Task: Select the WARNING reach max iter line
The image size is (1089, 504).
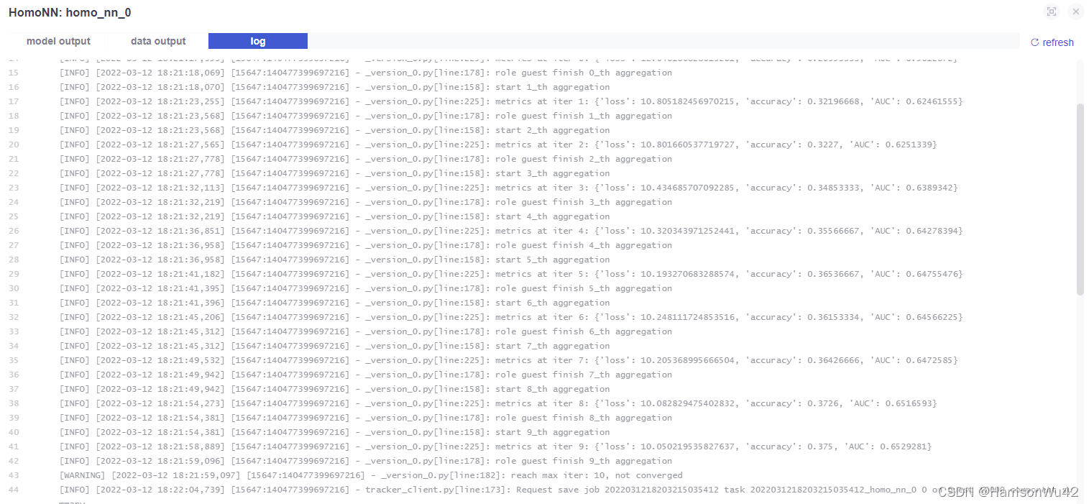Action: pos(371,475)
